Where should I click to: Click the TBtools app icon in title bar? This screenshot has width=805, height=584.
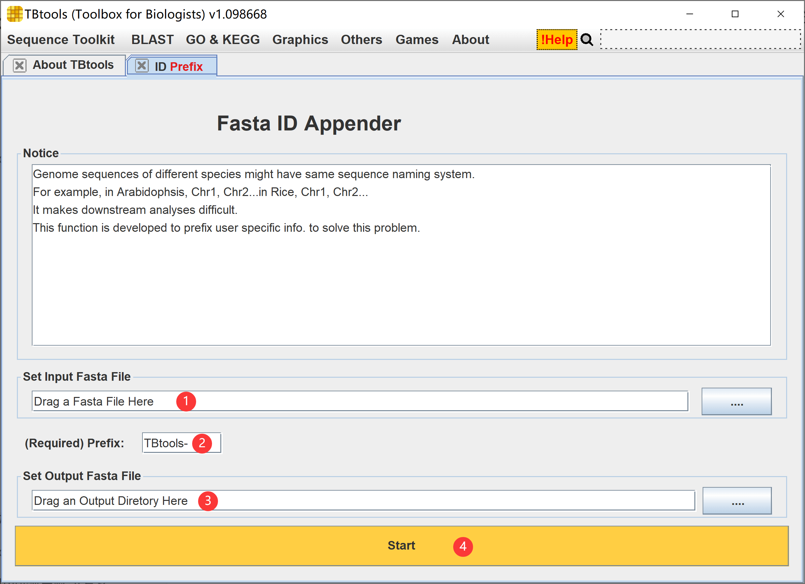point(15,14)
